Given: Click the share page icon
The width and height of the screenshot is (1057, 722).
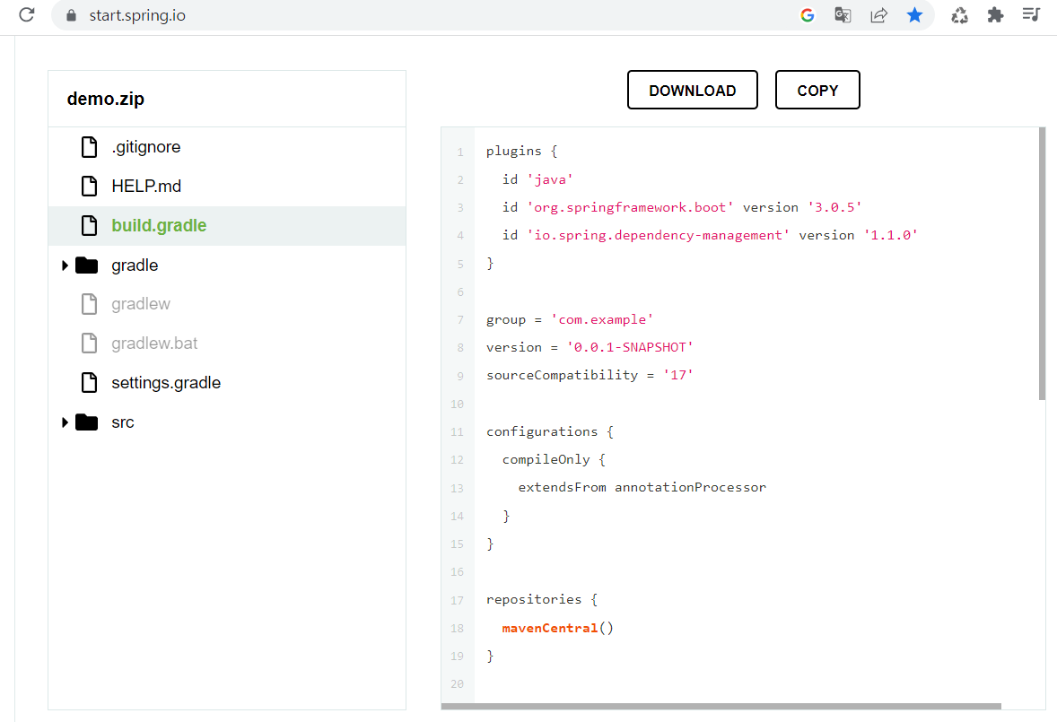Looking at the screenshot, I should tap(879, 15).
